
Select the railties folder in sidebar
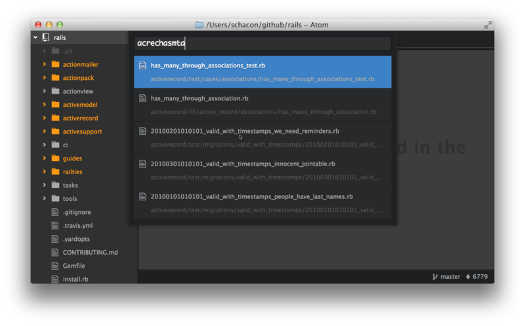click(72, 172)
